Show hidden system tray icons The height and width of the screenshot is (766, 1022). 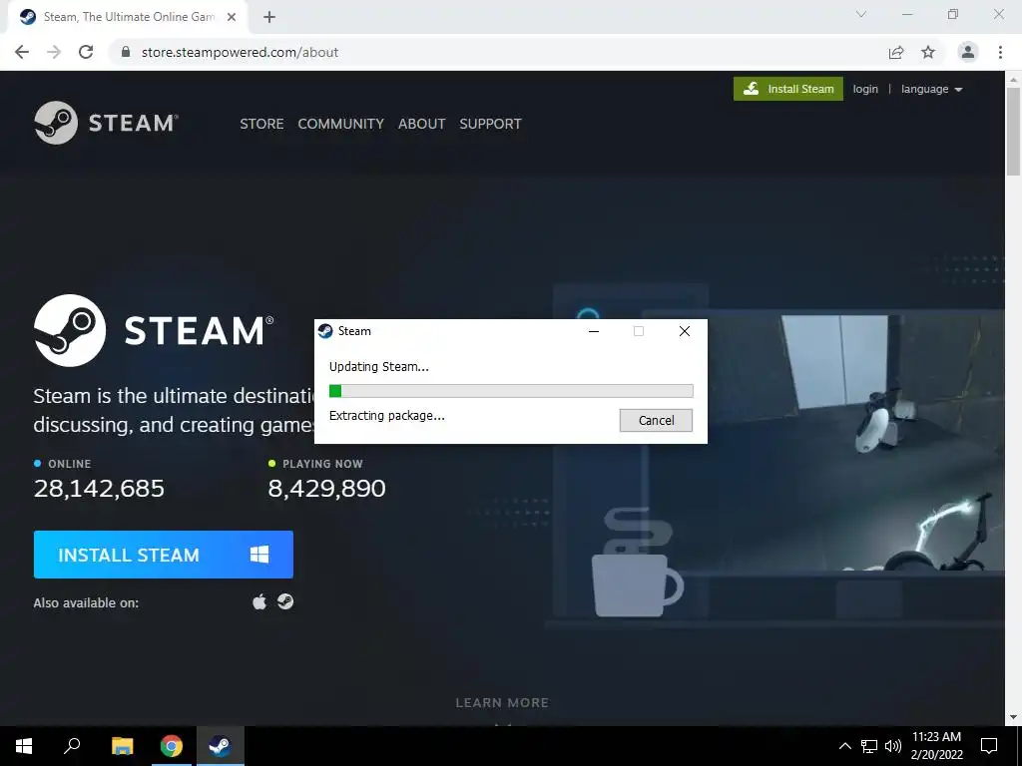[844, 746]
